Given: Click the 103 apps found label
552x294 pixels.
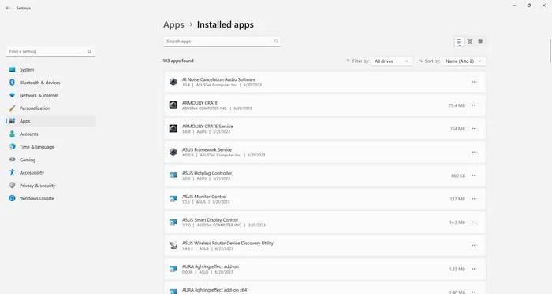Looking at the screenshot, I should (178, 61).
